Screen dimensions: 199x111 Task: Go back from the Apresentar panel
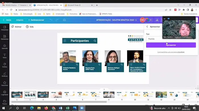[x=147, y=27]
